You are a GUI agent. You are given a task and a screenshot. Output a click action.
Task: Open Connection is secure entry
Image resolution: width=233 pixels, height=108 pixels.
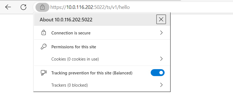coord(102,33)
